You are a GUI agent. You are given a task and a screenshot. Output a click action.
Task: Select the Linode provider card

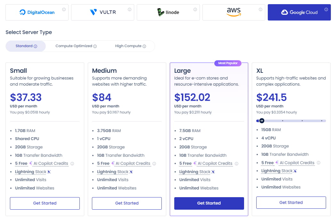pyautogui.click(x=168, y=13)
